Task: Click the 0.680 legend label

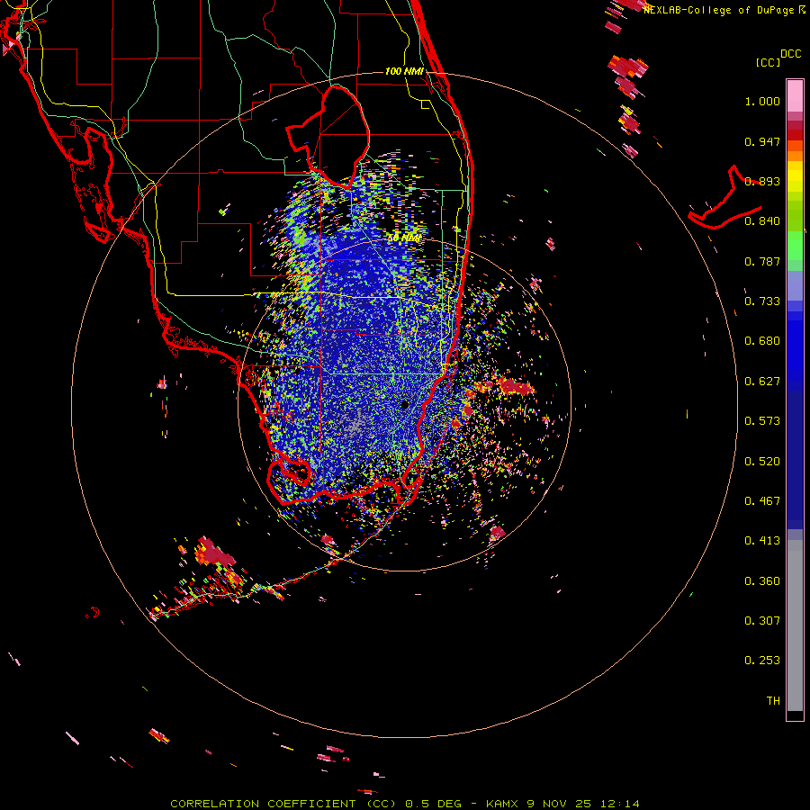Action: 762,341
